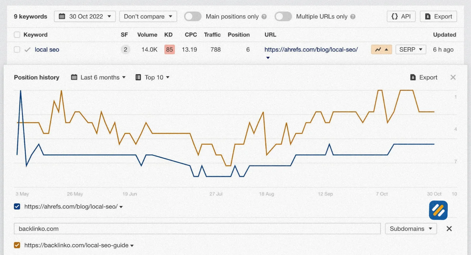Click the KD 85 difficulty badge
Viewport: 471px width, 255px height.
tap(170, 50)
